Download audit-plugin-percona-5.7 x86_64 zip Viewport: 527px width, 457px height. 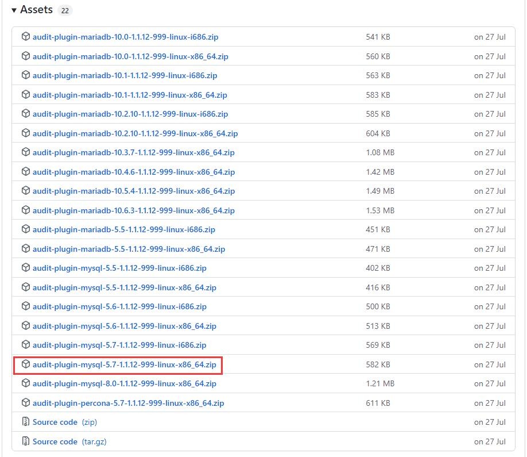128,403
